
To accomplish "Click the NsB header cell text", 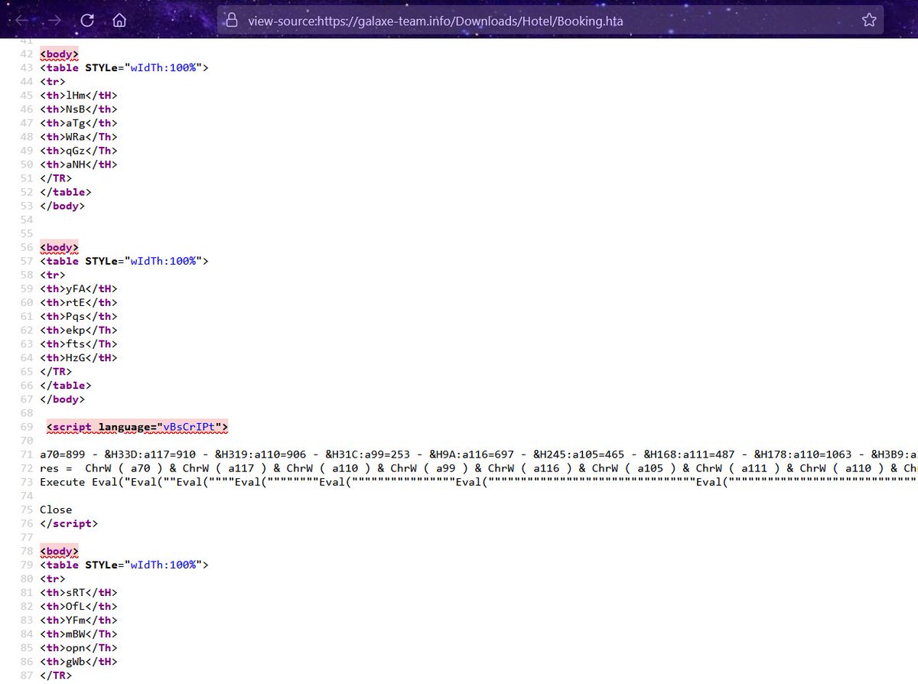I will tap(76, 109).
